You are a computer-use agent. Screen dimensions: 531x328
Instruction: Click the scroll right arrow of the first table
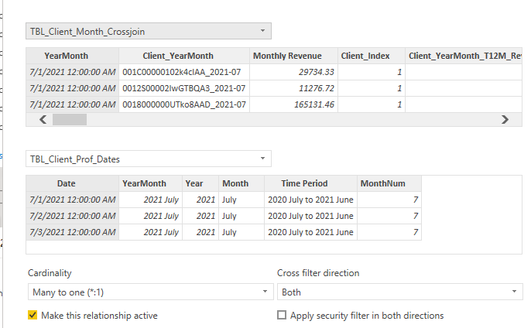click(x=505, y=119)
